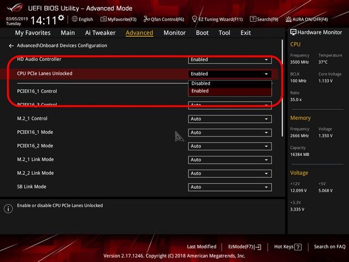
Task: Open MyFavorite(F3) folder icon
Action: tap(103, 19)
